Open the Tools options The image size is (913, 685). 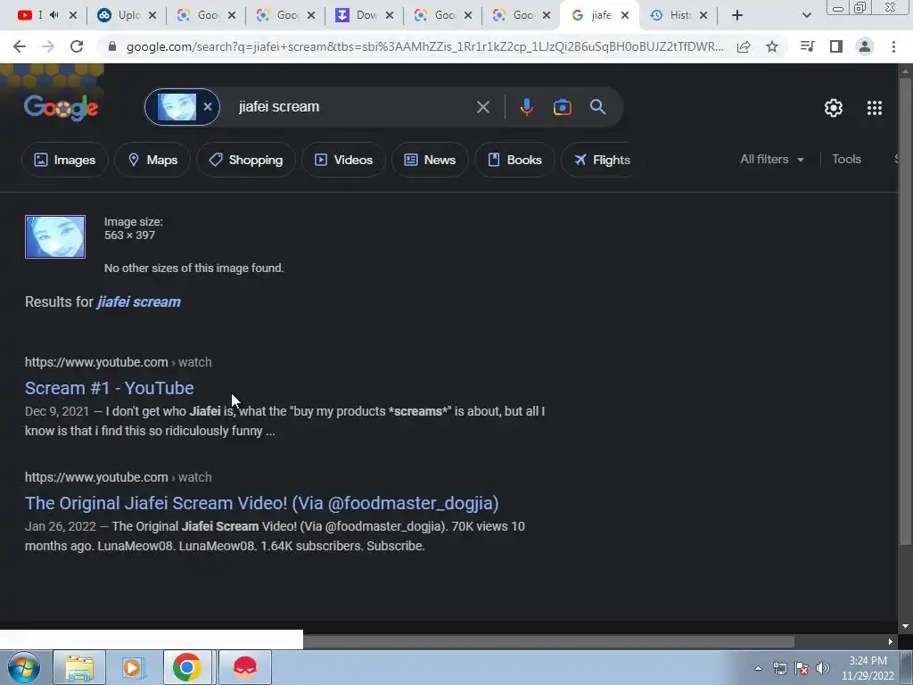pyautogui.click(x=846, y=159)
